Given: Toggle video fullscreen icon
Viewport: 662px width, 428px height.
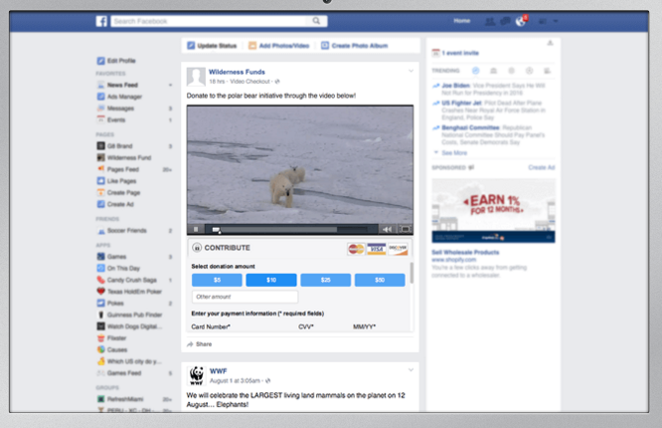Looking at the screenshot, I should pos(405,229).
